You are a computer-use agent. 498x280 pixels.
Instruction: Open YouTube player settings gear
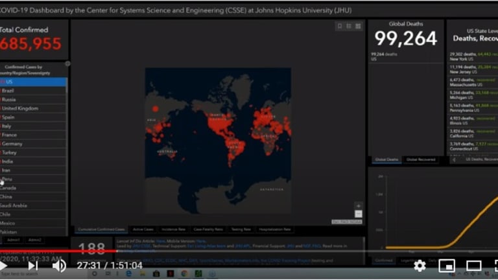(420, 266)
